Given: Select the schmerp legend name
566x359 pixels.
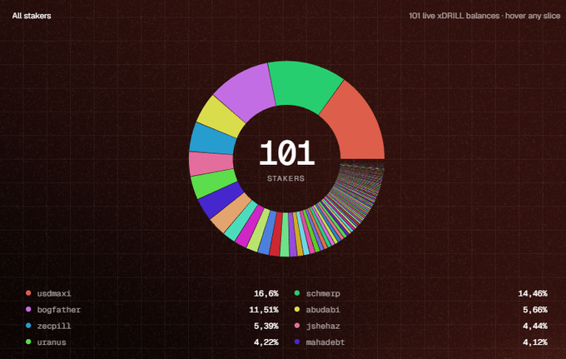Looking at the screenshot, I should (x=323, y=294).
